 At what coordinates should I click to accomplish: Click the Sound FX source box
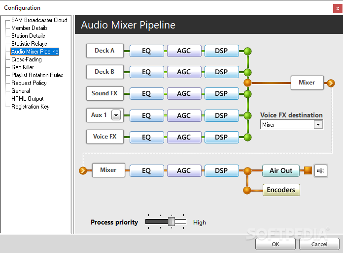click(x=105, y=93)
